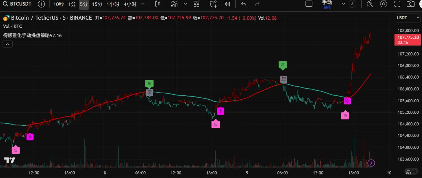
Task: Click the pink 低 marker above the 18:00 label of day 8
Action: click(215, 124)
